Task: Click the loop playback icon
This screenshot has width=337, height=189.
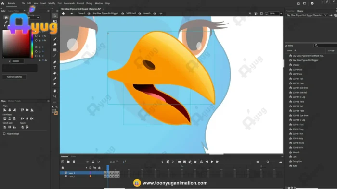Action: coord(201,162)
